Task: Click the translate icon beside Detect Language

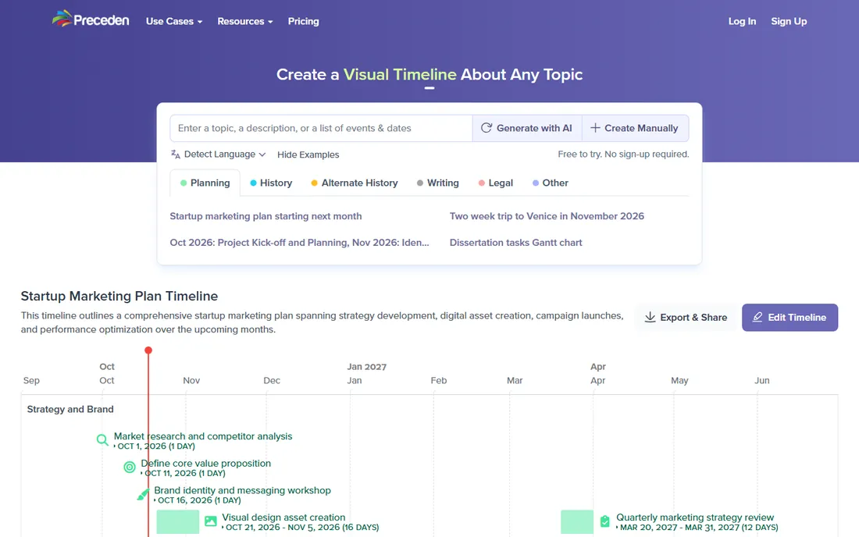Action: point(175,155)
